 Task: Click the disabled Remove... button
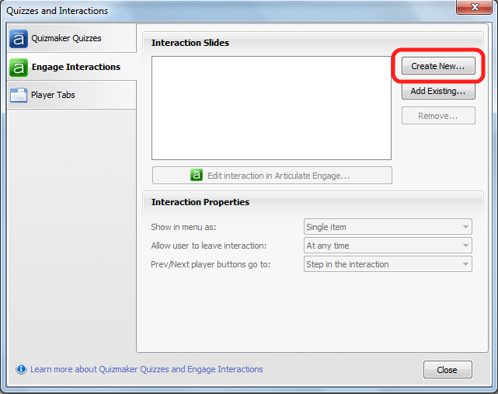438,116
